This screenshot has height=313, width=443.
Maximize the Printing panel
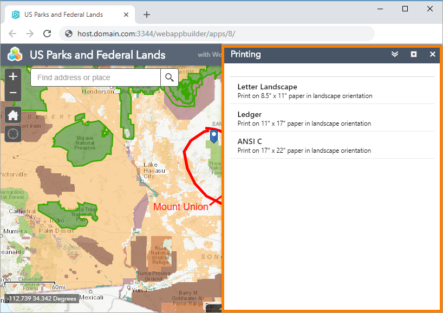414,54
